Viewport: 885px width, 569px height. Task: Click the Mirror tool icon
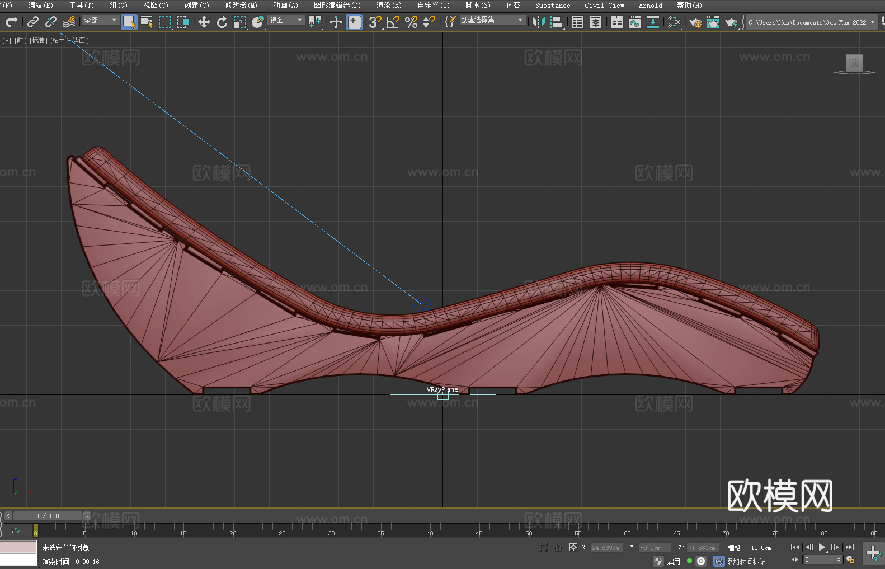[539, 22]
